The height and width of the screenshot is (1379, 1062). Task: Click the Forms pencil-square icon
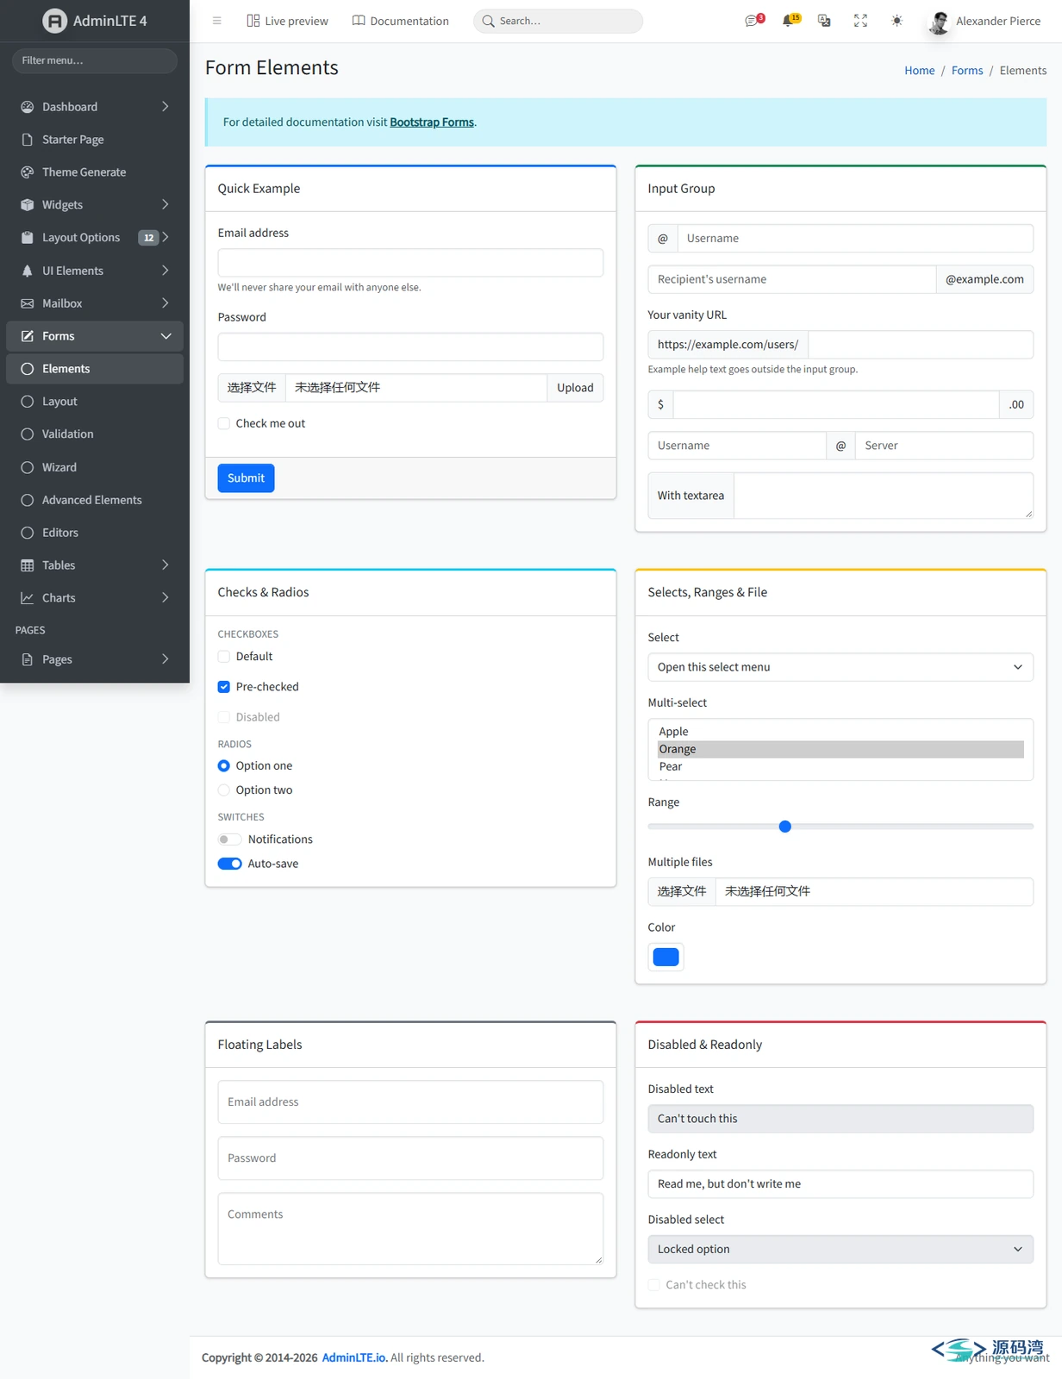pos(28,336)
